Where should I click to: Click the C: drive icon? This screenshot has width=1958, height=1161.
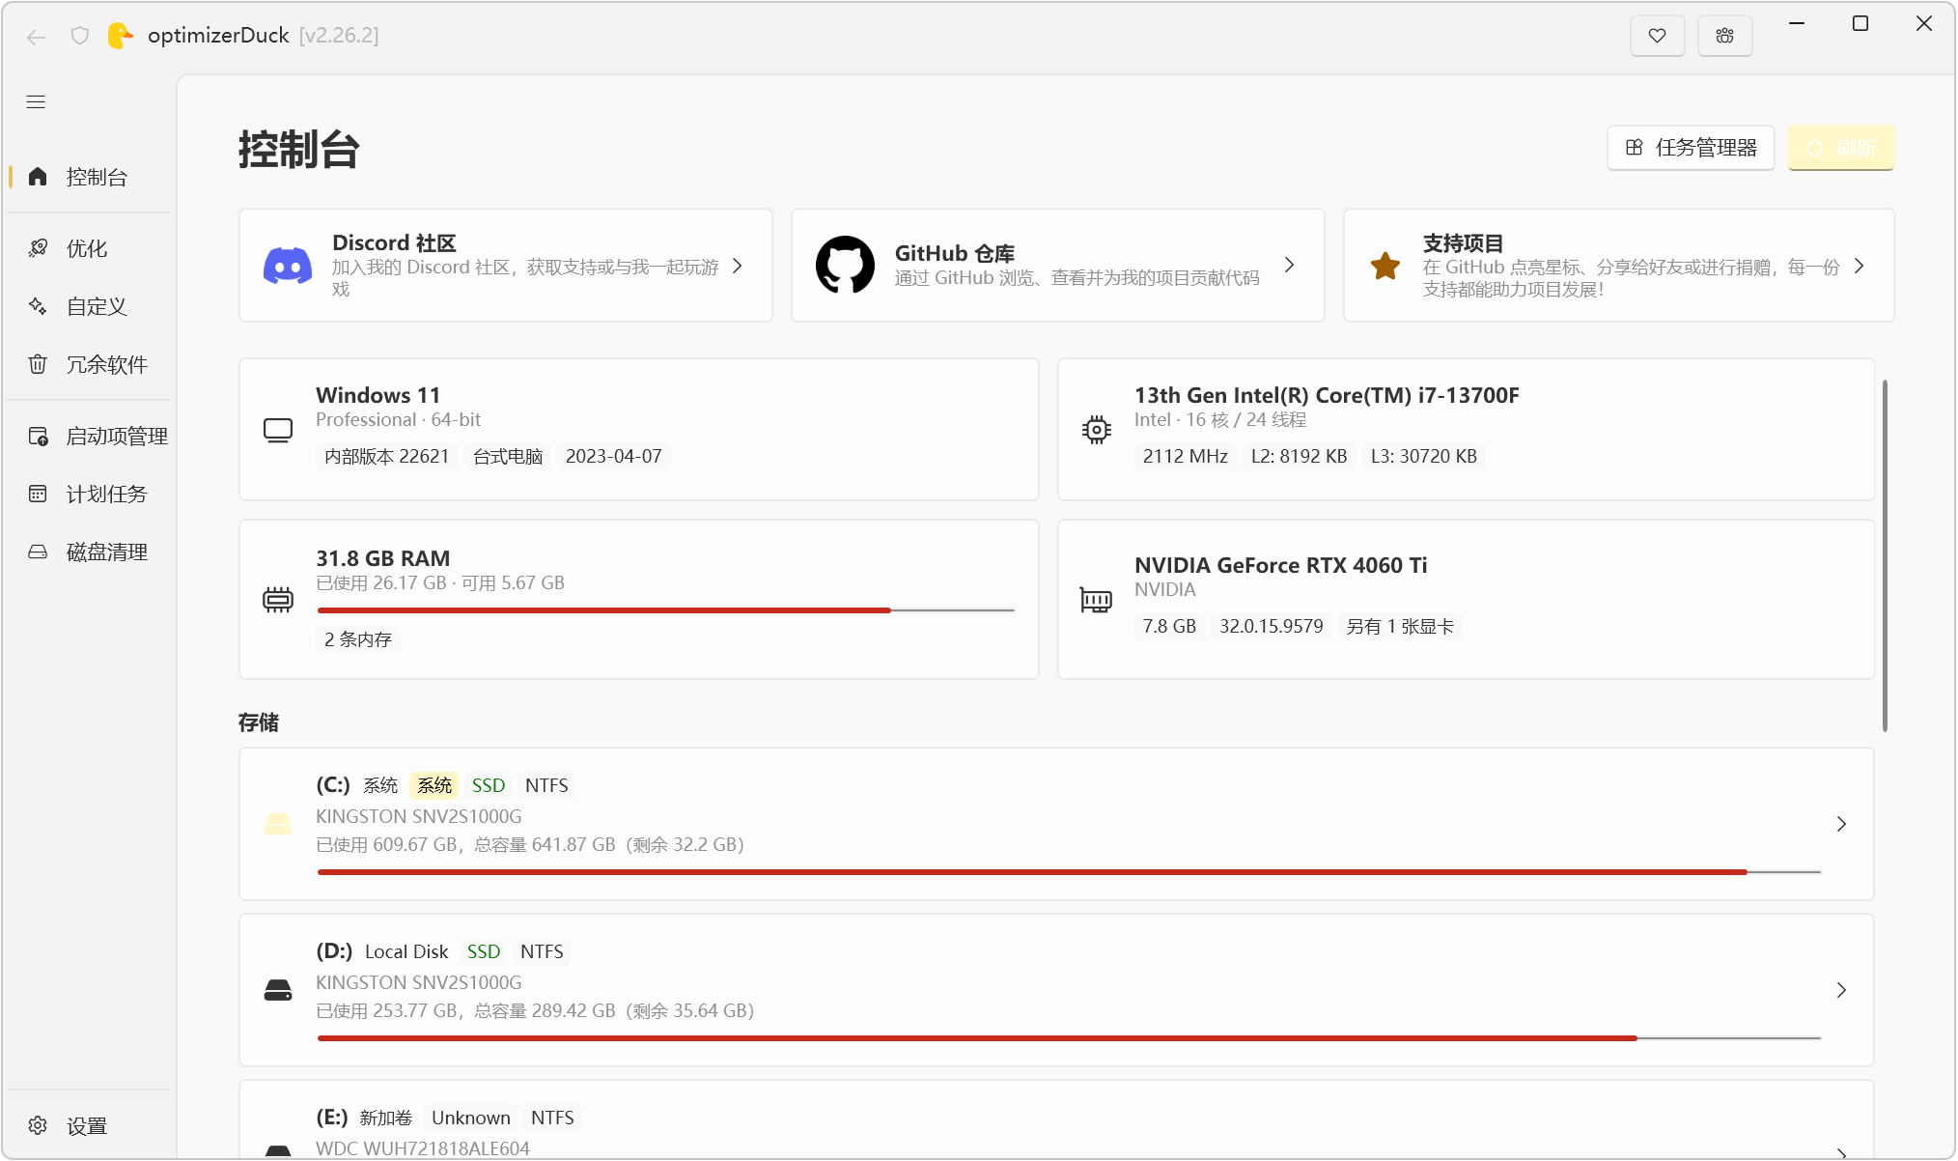point(278,824)
